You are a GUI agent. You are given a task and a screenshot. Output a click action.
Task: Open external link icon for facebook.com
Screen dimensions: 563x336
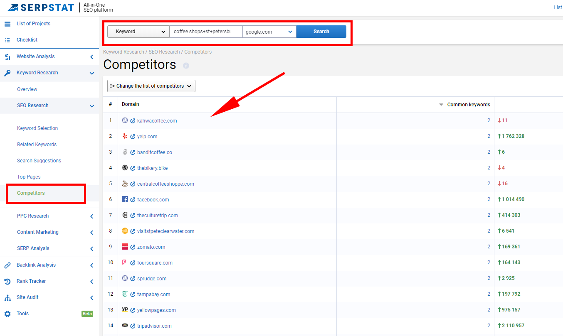pyautogui.click(x=133, y=200)
